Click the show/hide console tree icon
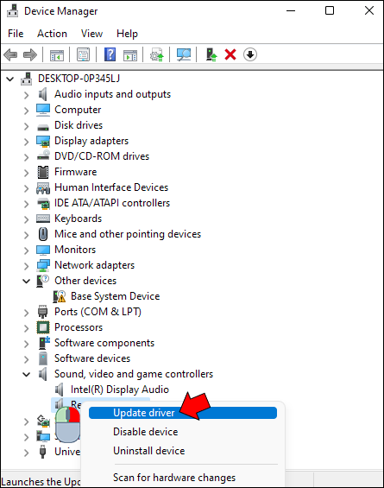The height and width of the screenshot is (488, 384). [x=57, y=55]
